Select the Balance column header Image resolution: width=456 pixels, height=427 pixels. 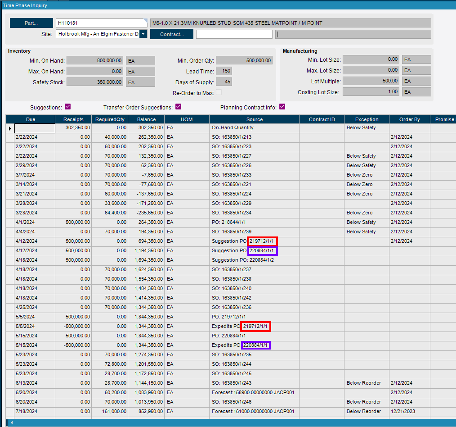click(x=146, y=119)
